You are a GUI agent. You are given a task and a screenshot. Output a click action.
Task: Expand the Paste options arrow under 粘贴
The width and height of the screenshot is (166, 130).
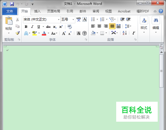click(x=9, y=33)
